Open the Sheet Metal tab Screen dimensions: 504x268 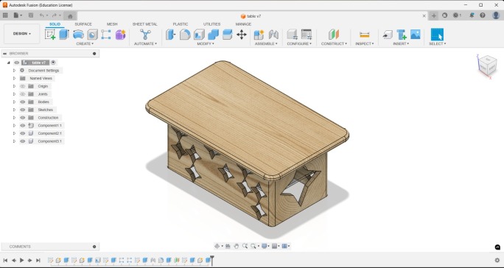(145, 24)
